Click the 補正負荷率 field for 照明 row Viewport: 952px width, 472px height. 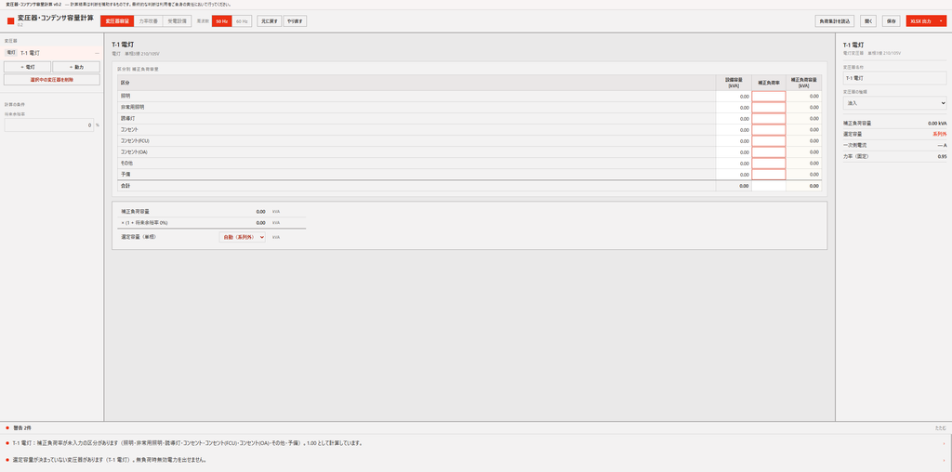tap(769, 96)
